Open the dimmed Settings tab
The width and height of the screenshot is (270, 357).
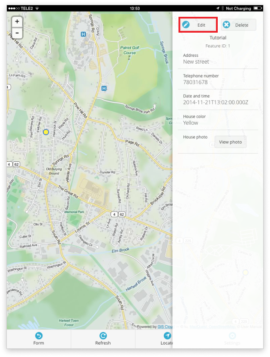[x=232, y=339]
